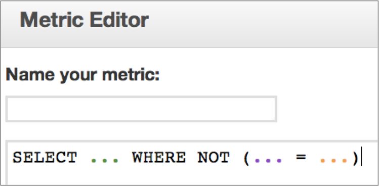The height and width of the screenshot is (186, 379).
Task: Select the green ellipsis placeholder after SELECT
Action: [104, 160]
